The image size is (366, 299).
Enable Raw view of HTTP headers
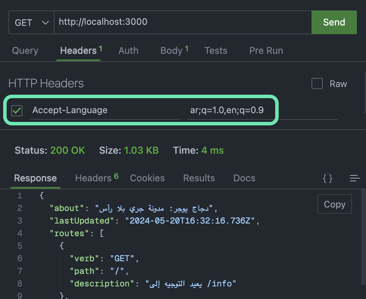(317, 83)
